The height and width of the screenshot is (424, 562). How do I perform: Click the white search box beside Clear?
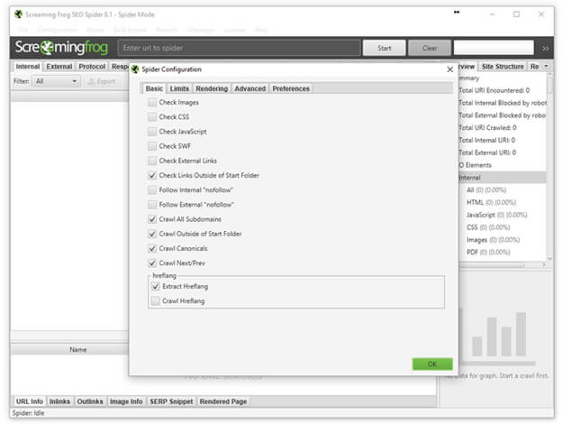coord(494,48)
